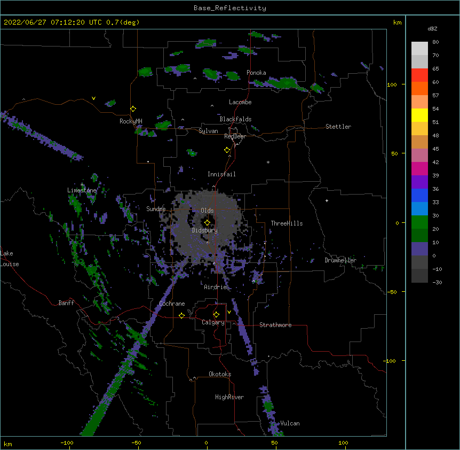This screenshot has height=450, width=460.
Task: Click the Banff label
Action: (66, 303)
